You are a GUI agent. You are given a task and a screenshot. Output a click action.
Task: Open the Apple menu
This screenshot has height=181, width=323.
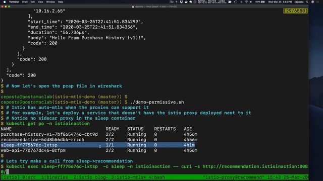click(5, 2)
